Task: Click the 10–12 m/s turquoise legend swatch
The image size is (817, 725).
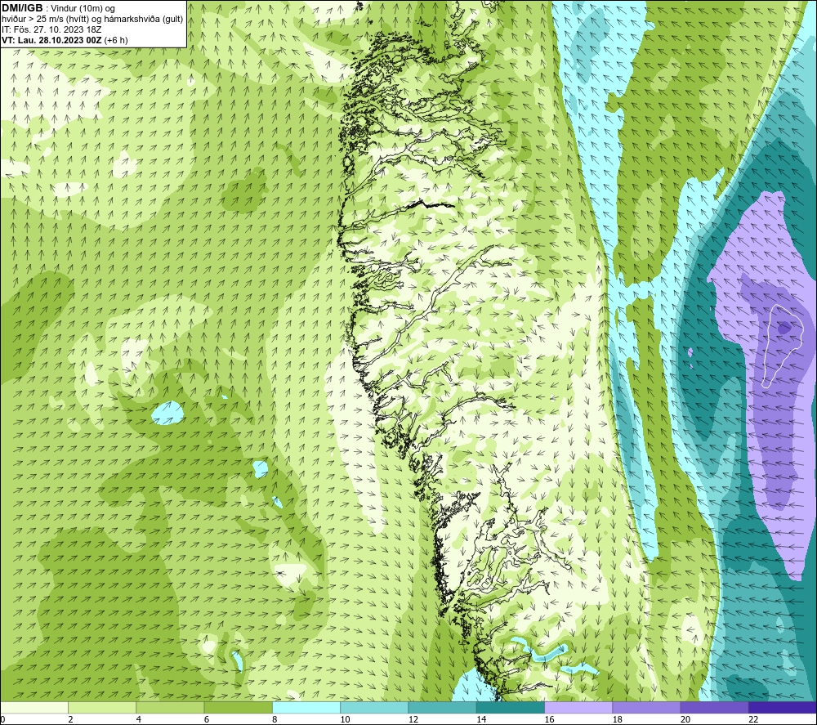Action: coord(374,707)
